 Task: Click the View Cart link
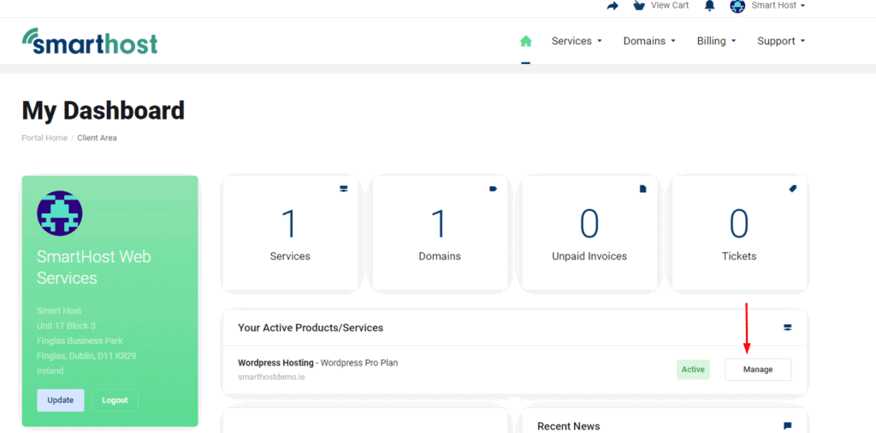click(x=670, y=6)
